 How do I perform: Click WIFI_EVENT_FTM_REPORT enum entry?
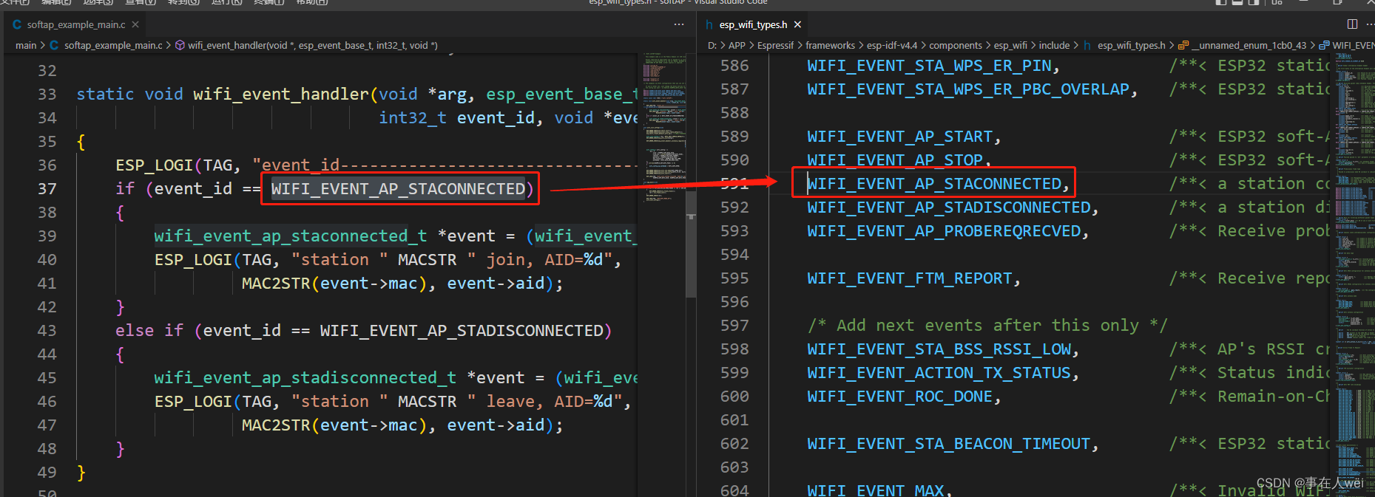click(x=910, y=278)
